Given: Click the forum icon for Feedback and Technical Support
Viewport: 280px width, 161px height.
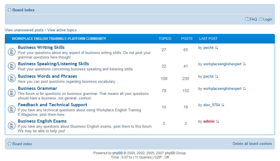Looking at the screenshot, I should [x=12, y=109].
